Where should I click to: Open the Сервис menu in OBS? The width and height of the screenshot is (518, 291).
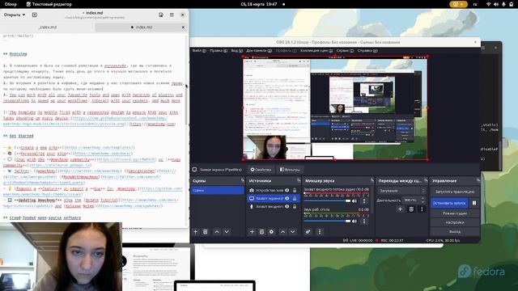[x=345, y=50]
